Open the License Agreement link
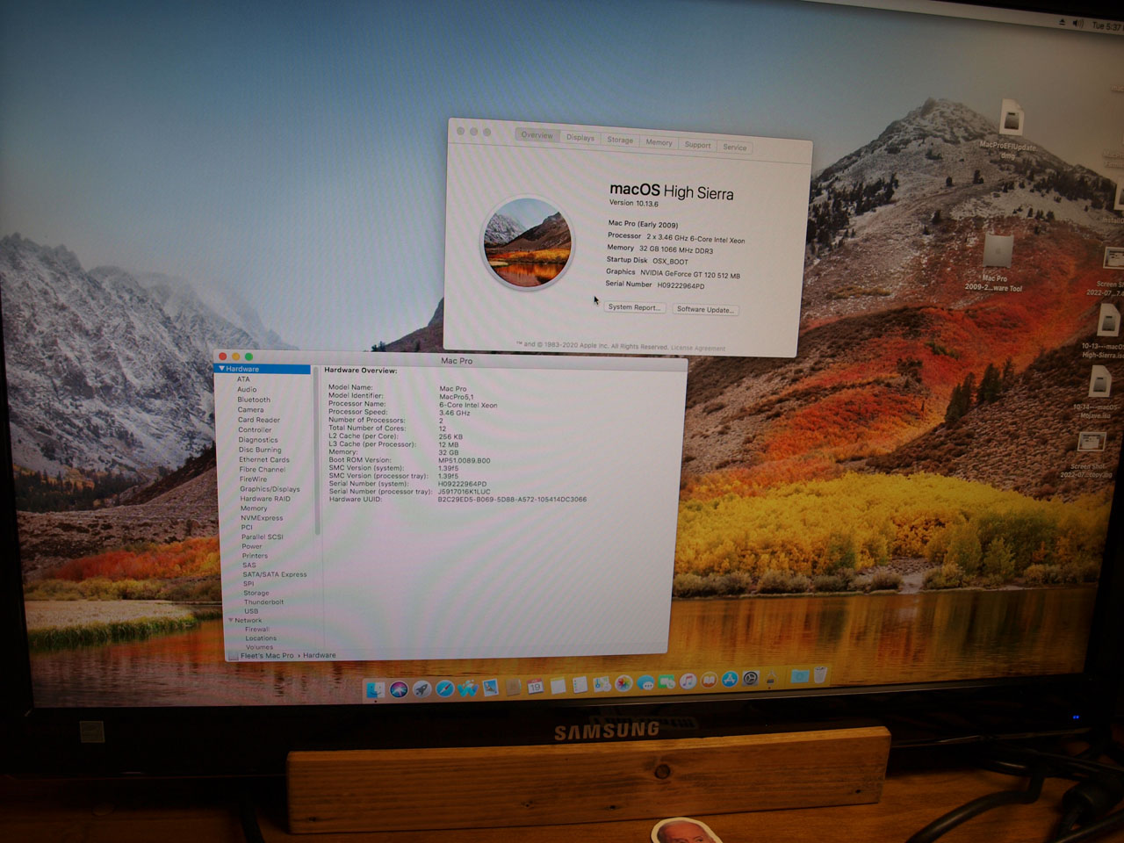Viewport: 1124px width, 843px height. (698, 348)
